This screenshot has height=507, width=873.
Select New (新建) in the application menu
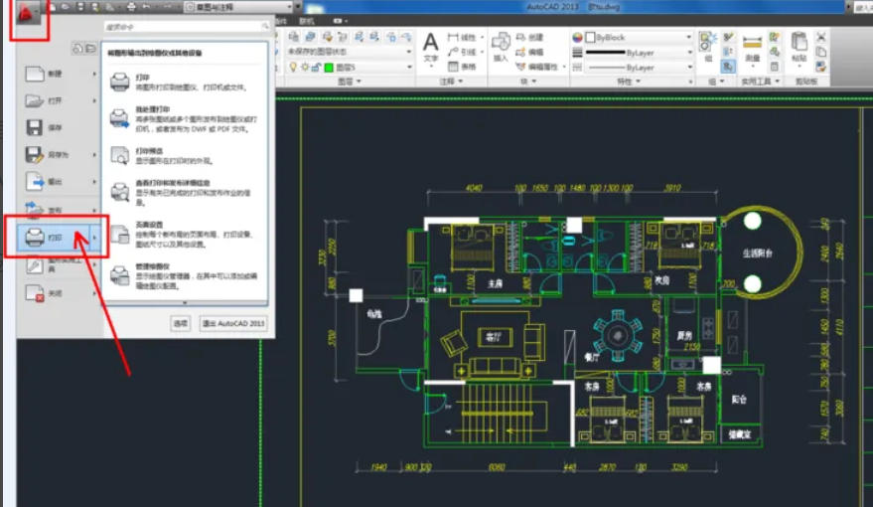[54, 74]
